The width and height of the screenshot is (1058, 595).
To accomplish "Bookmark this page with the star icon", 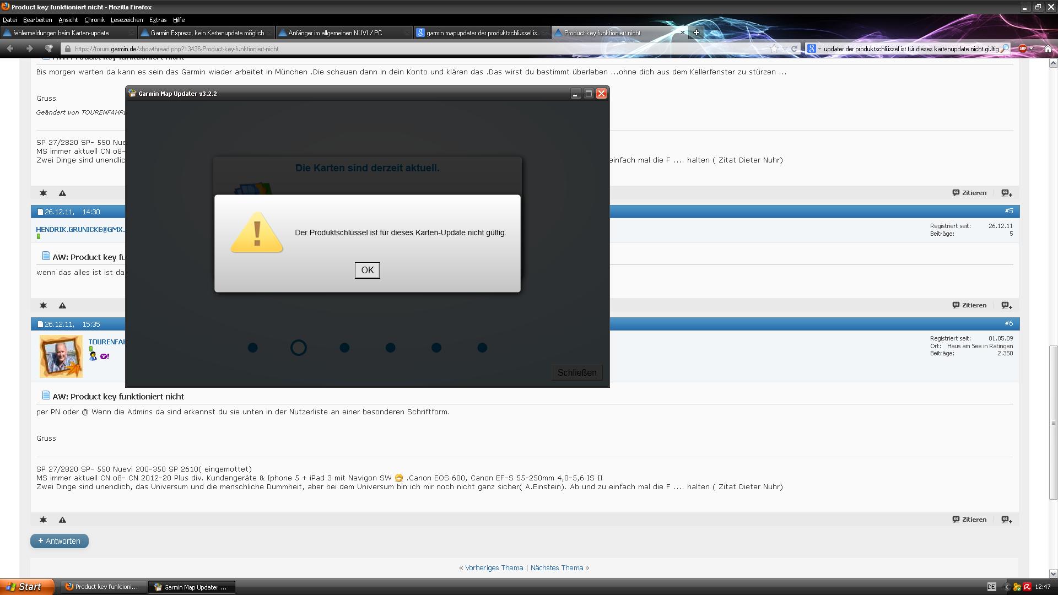I will point(774,48).
